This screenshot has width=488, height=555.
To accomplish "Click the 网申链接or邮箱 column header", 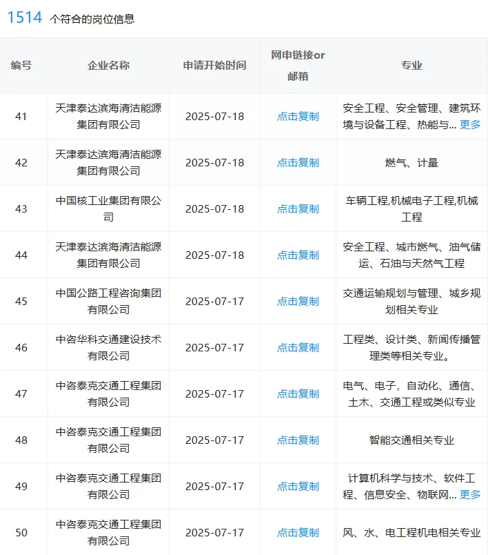I will (x=298, y=66).
